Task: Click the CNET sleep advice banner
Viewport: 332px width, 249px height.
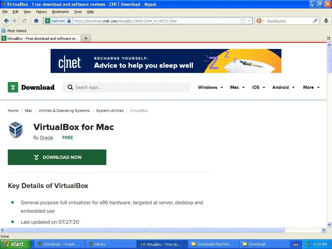Action: coord(166,61)
